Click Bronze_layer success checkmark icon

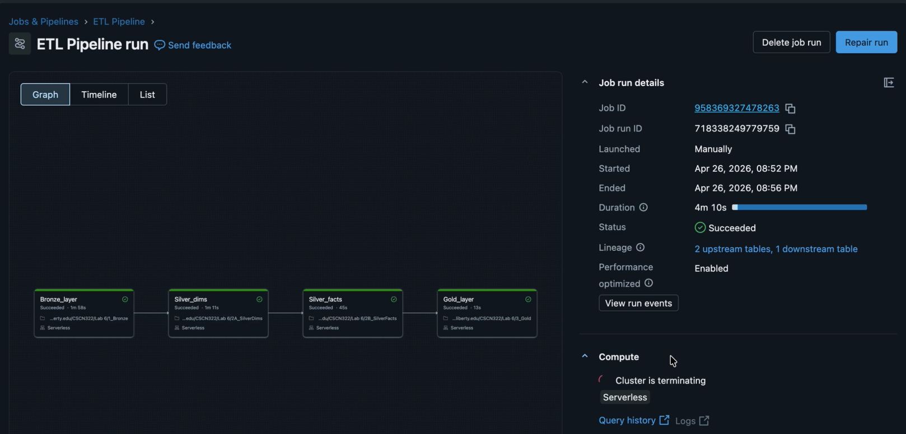pos(125,299)
